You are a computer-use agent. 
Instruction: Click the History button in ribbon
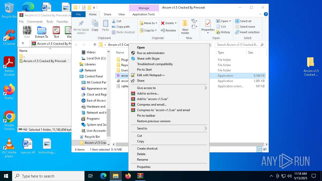pos(223,32)
